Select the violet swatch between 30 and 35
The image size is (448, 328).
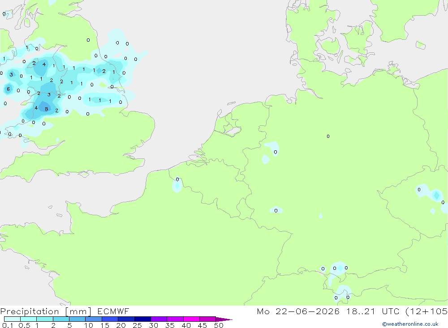coord(159,319)
